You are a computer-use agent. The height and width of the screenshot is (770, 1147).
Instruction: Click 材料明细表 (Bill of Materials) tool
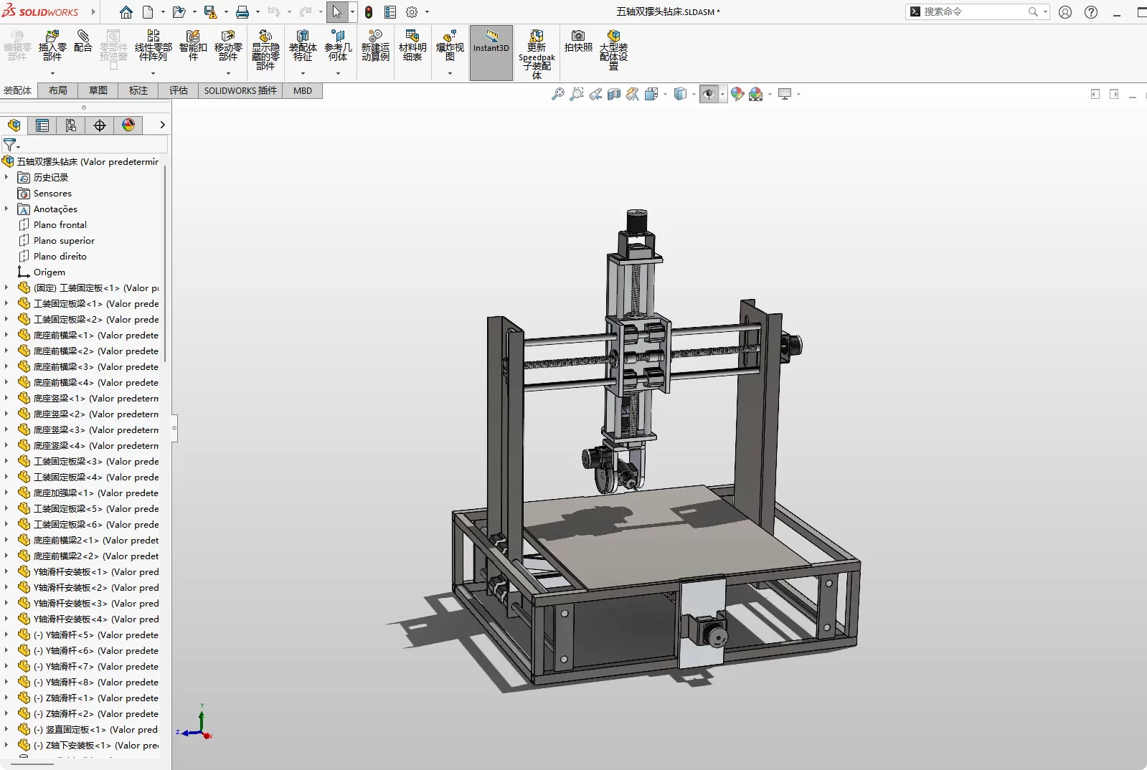[412, 46]
